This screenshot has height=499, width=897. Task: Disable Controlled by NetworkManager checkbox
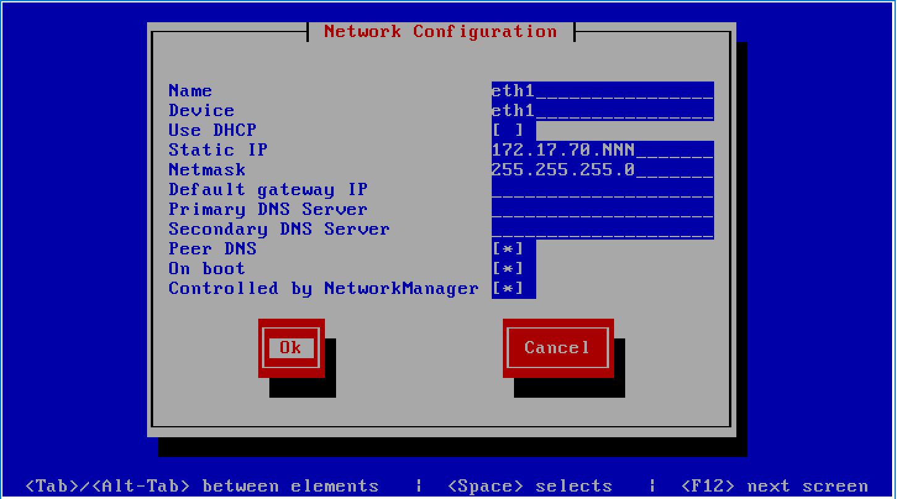(x=508, y=288)
